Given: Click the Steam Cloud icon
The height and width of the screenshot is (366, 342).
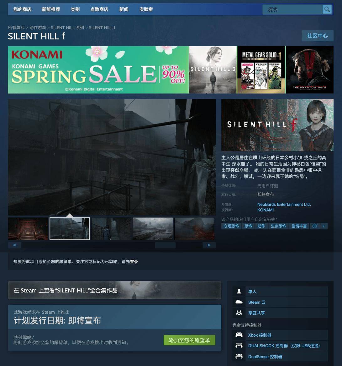Looking at the screenshot, I should click(x=239, y=302).
